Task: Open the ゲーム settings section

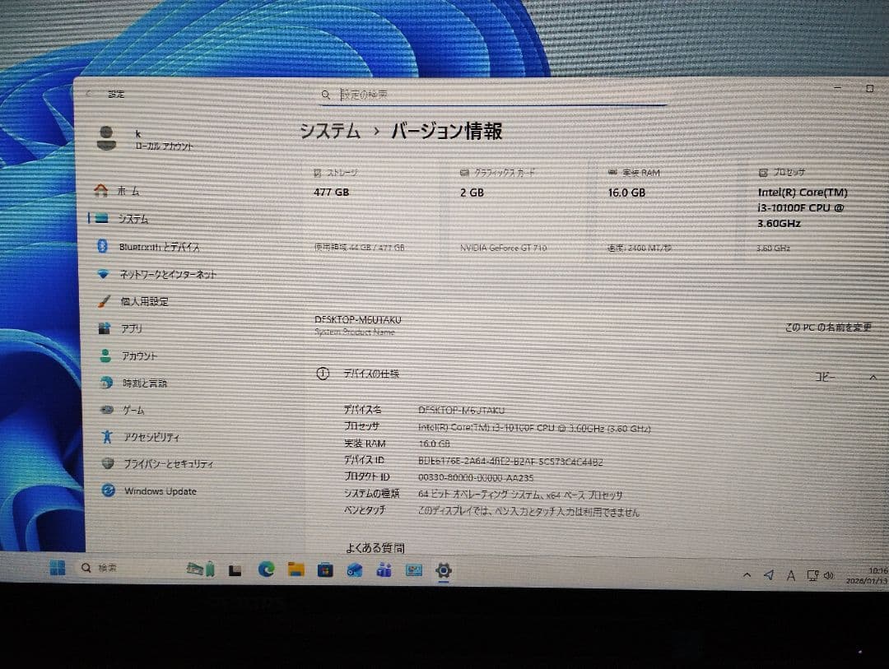Action: pos(132,410)
